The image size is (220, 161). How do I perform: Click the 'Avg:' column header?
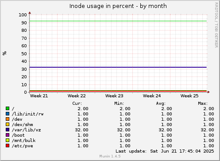[x=161, y=103]
